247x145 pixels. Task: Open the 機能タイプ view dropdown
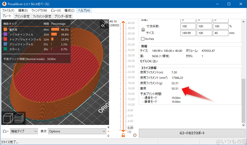24,131
